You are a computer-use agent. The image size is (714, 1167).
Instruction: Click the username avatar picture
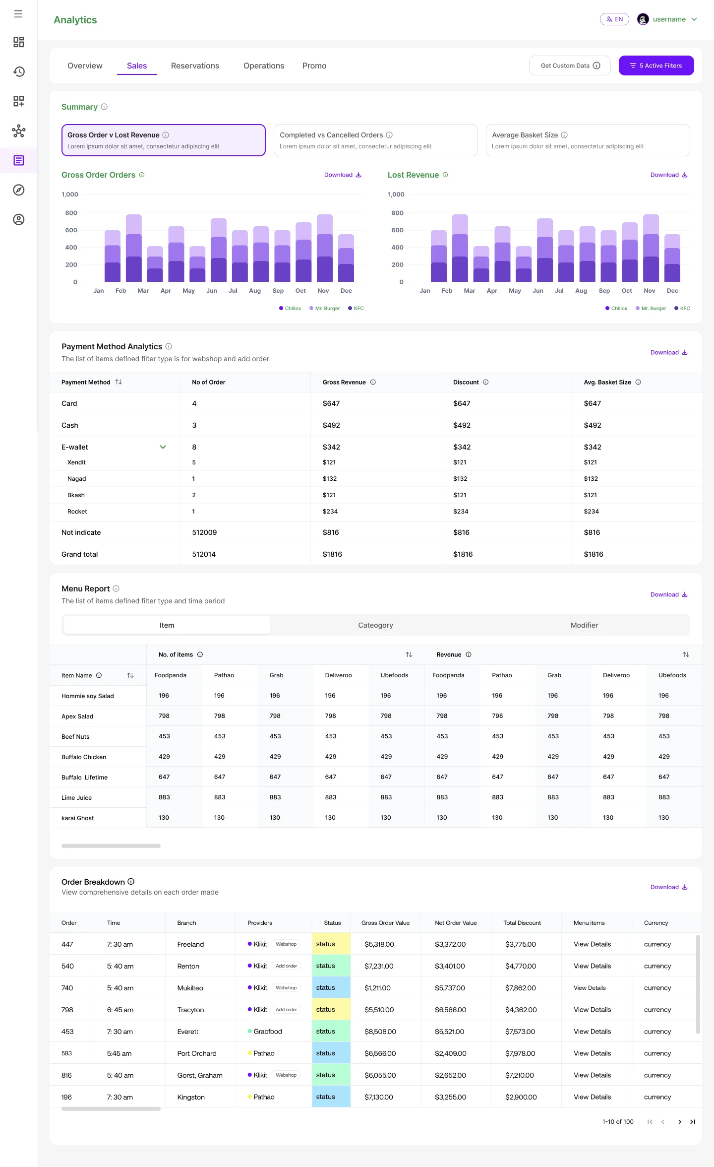pos(643,19)
